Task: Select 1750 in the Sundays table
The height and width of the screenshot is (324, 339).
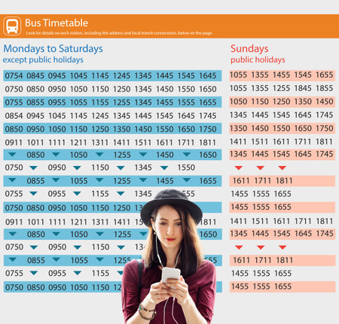Action: point(325,129)
